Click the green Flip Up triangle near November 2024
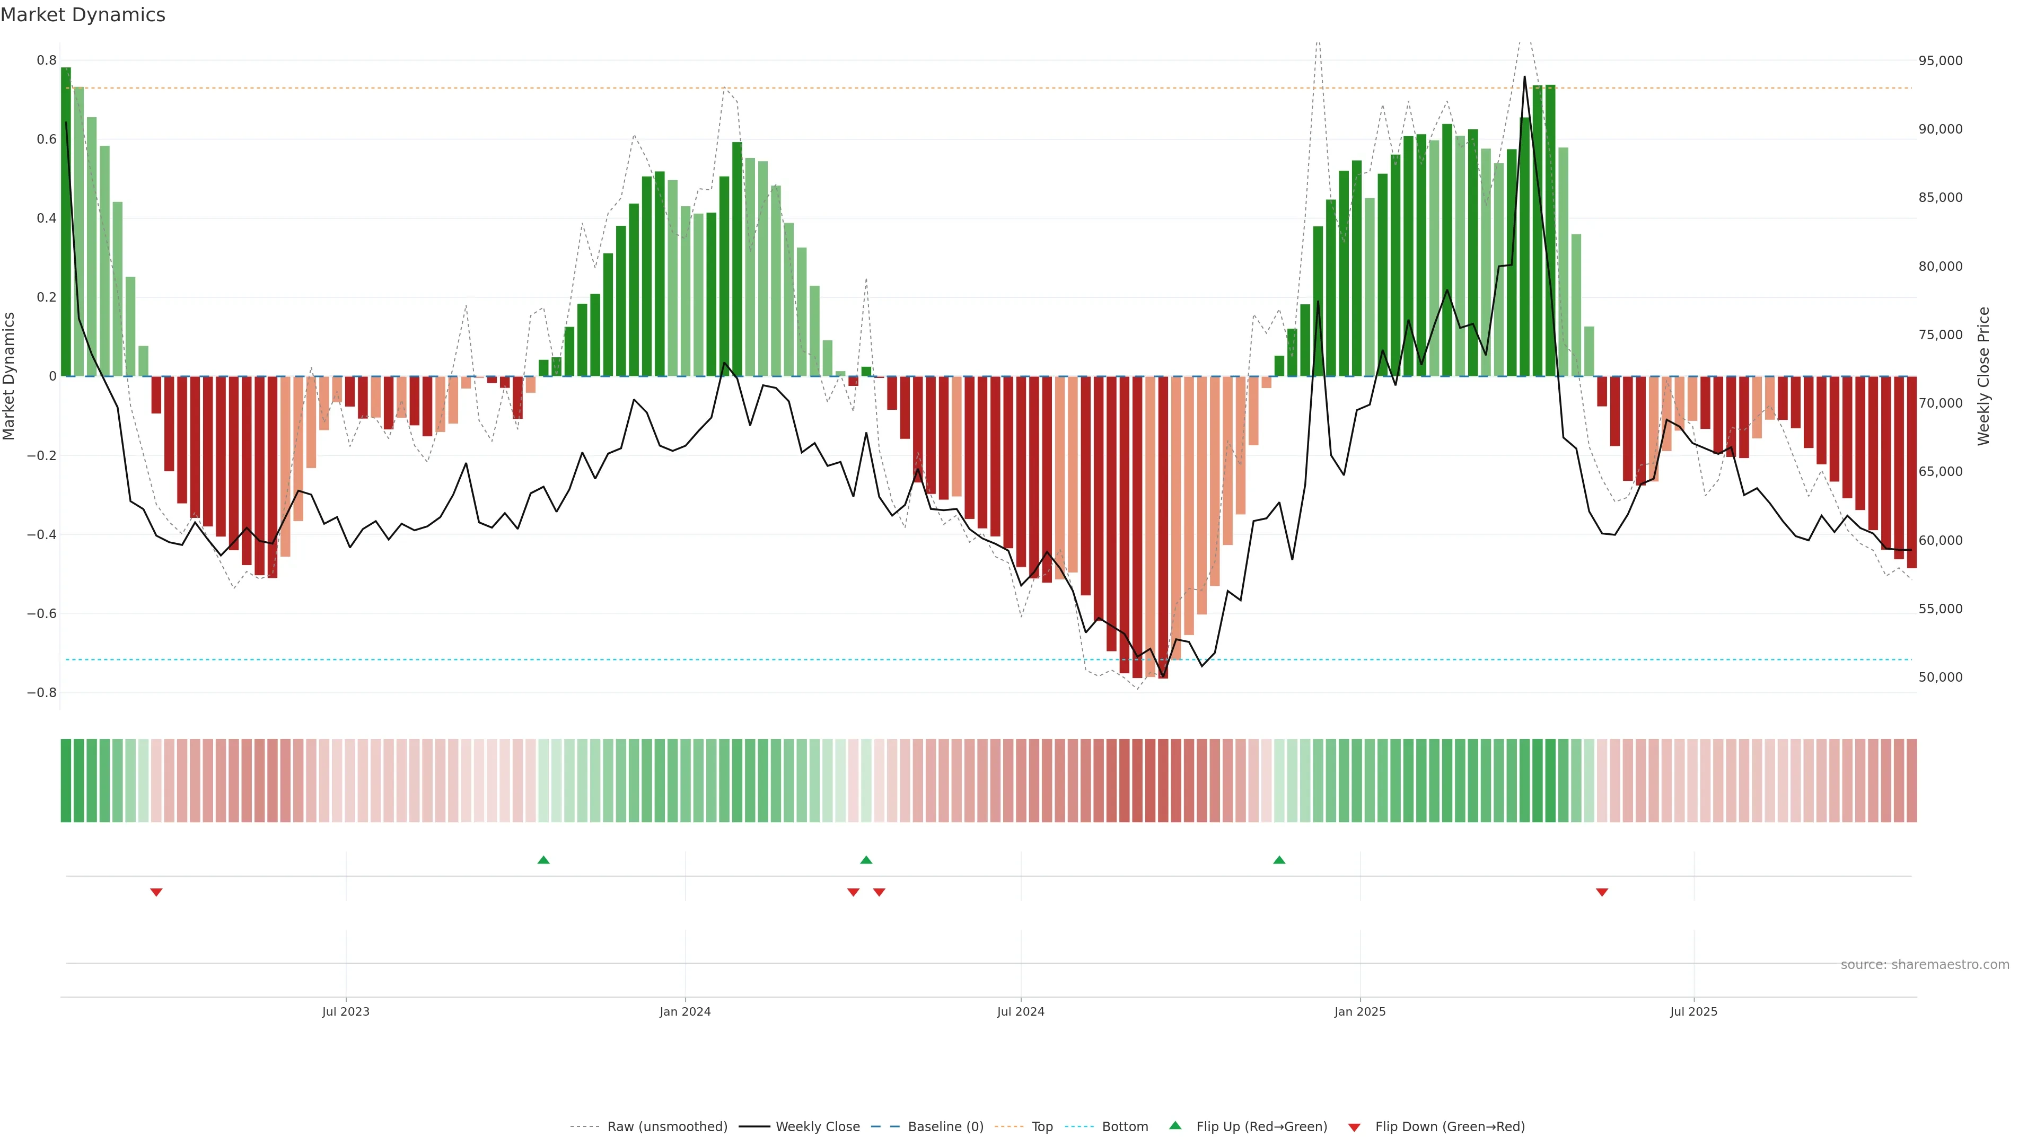 (x=1279, y=860)
